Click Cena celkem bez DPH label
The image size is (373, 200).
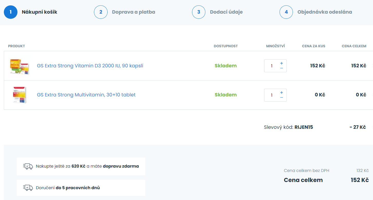click(307, 171)
